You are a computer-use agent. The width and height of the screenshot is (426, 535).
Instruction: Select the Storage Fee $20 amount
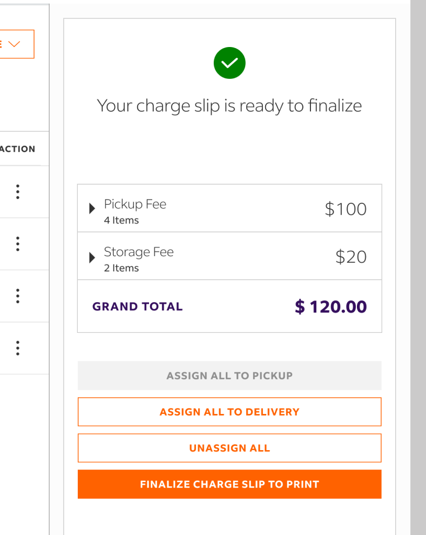coord(351,257)
